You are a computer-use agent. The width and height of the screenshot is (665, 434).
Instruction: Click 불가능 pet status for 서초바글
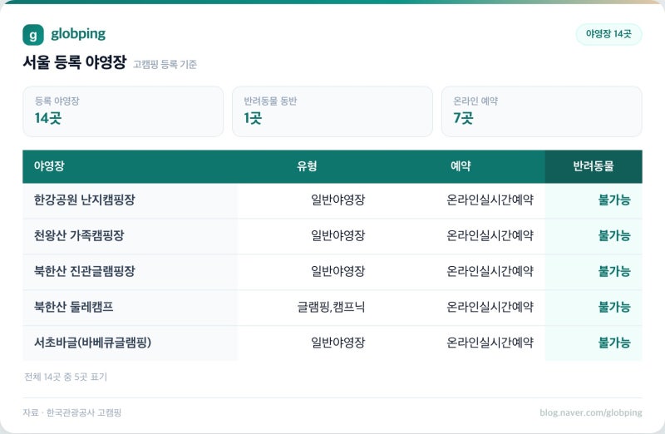614,343
